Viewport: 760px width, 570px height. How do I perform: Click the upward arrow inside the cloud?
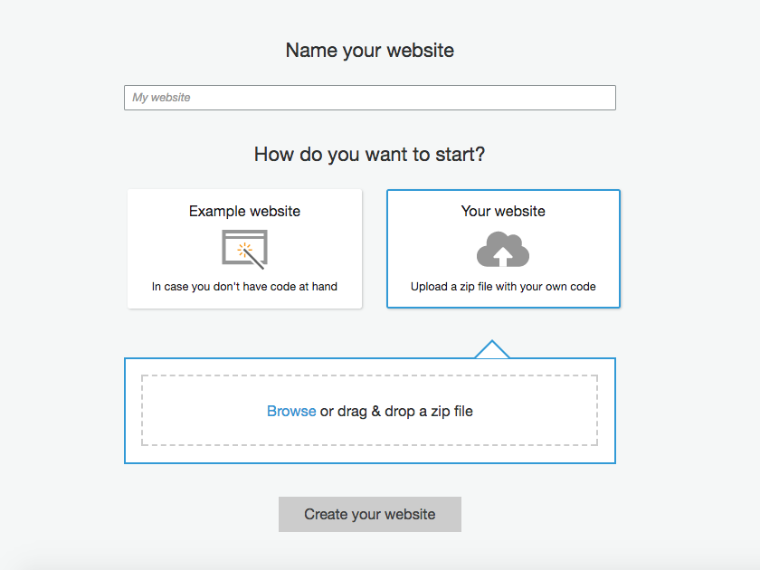tap(503, 255)
